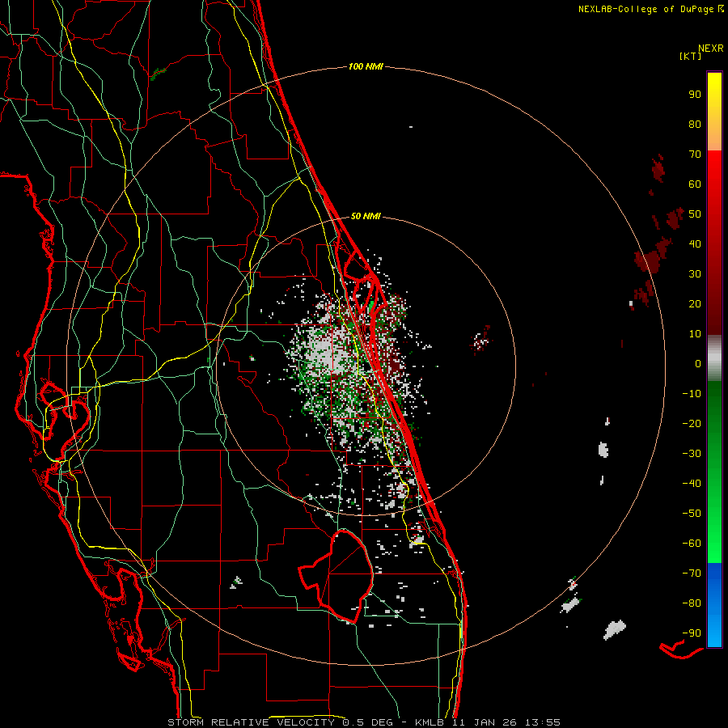
Task: Click the 40 value on velocity scale
Action: point(695,243)
